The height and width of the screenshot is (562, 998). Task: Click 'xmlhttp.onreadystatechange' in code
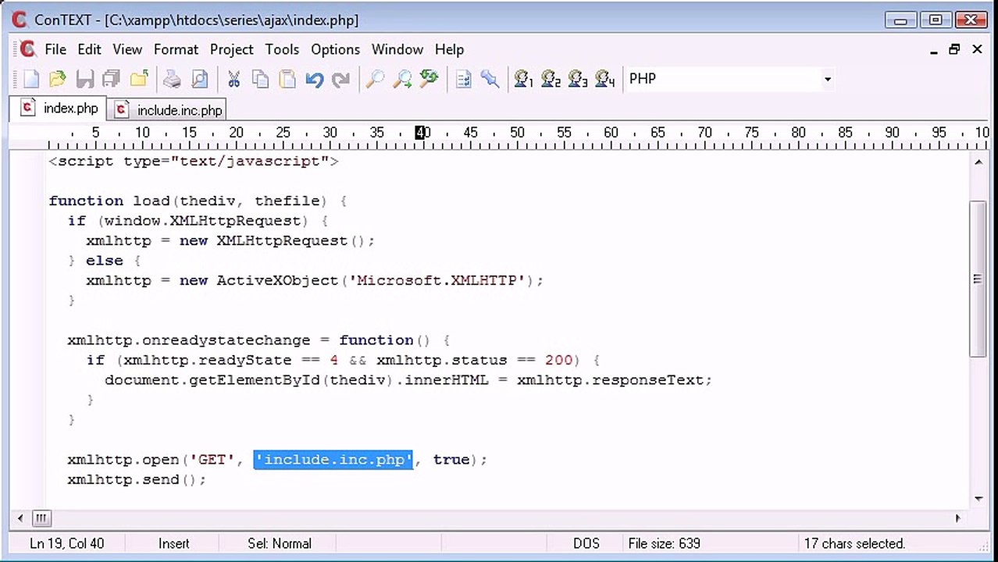click(x=188, y=340)
